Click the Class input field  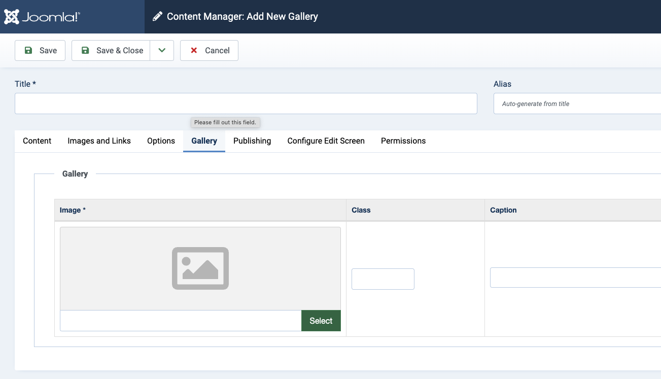382,279
